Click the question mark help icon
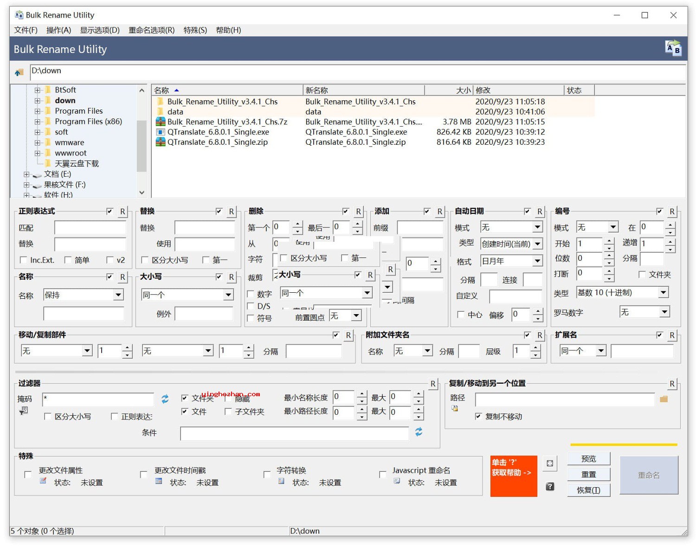 [x=550, y=487]
